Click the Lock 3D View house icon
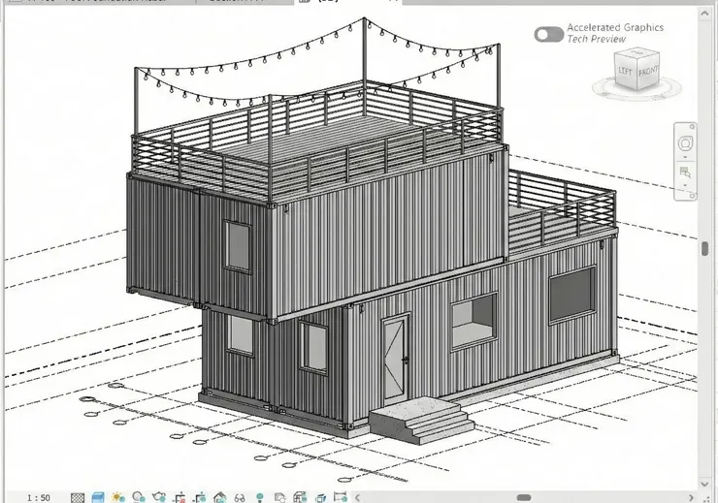 pos(220,497)
